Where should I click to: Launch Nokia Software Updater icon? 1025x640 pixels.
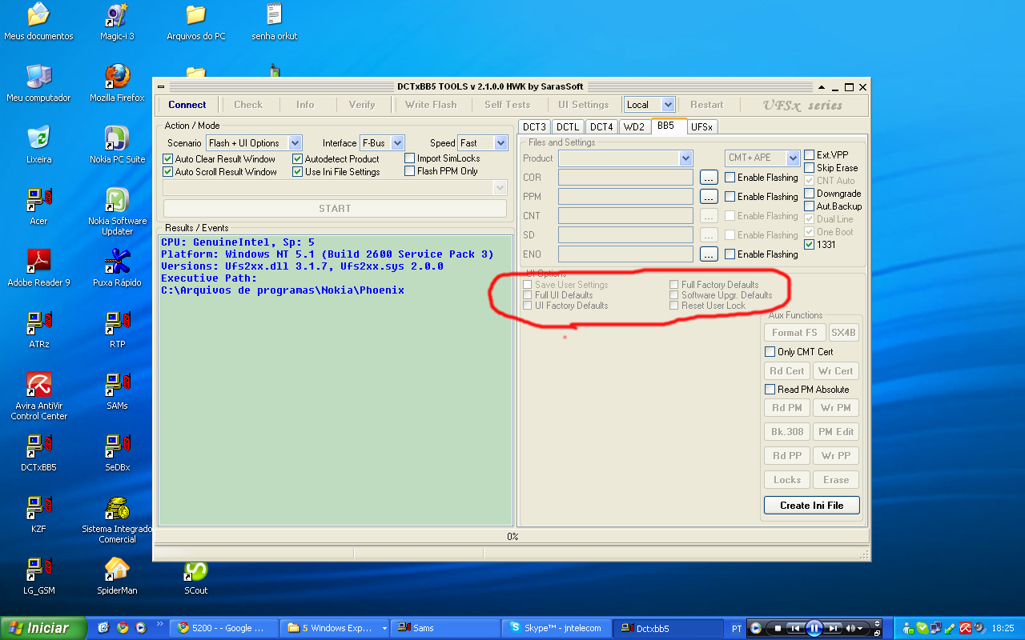click(117, 211)
